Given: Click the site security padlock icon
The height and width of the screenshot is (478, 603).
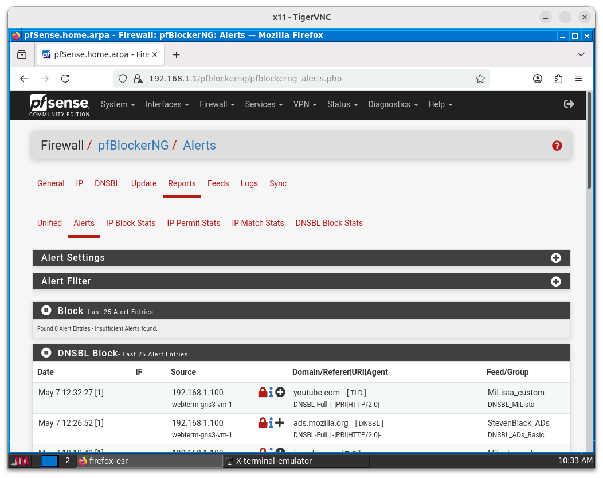Looking at the screenshot, I should tap(138, 79).
